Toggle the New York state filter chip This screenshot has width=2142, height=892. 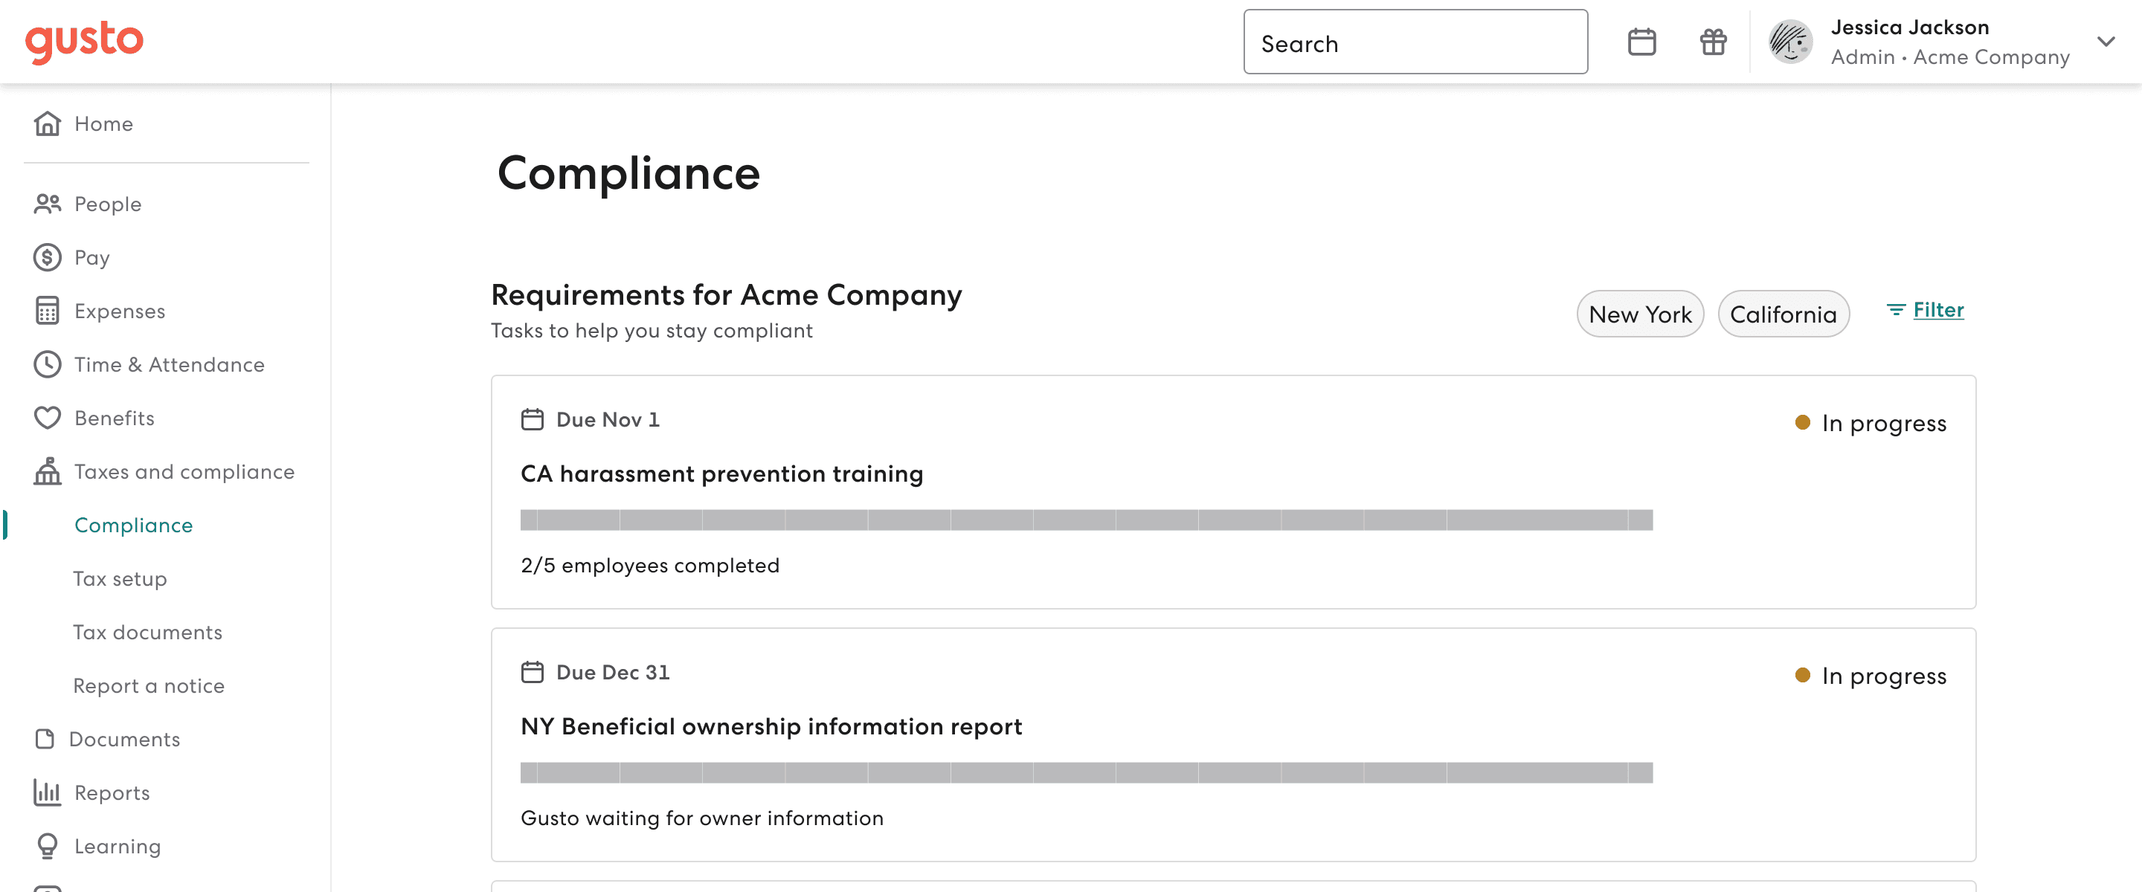[x=1639, y=314]
